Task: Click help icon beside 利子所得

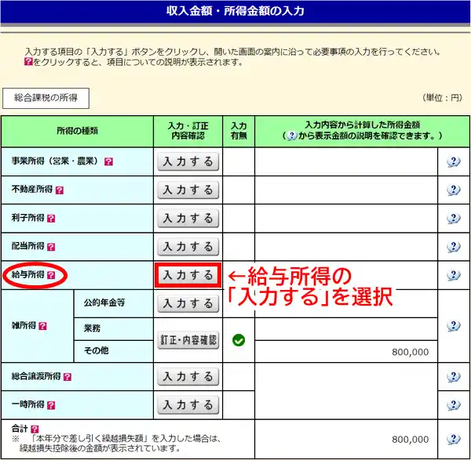Action: coord(51,219)
